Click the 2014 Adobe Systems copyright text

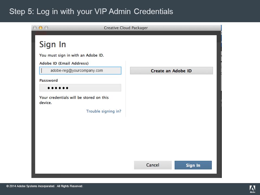pos(45,186)
